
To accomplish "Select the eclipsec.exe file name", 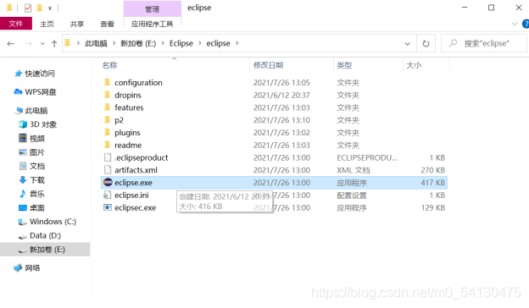I will pyautogui.click(x=136, y=207).
